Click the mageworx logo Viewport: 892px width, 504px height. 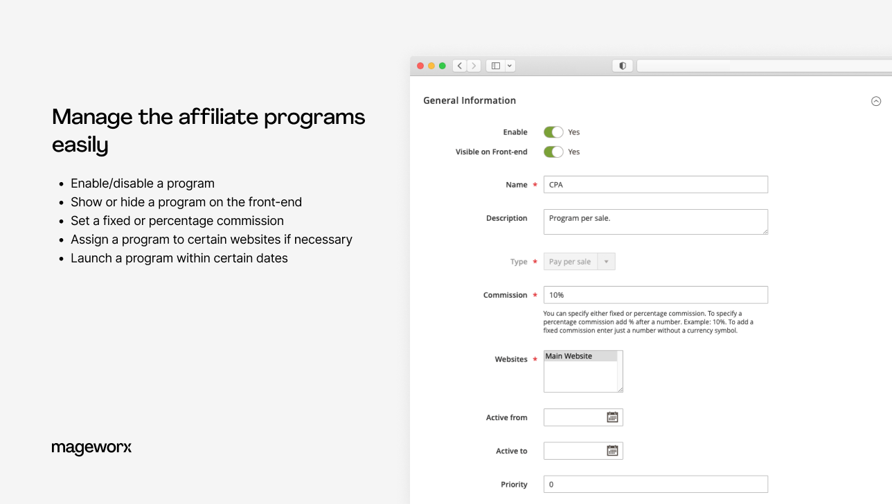(91, 448)
